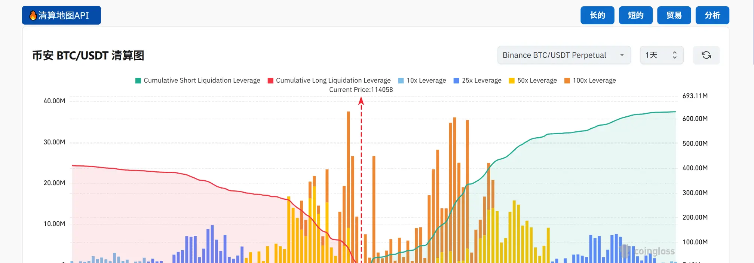
Task: Click the orange 100x Leverage legend swatch
Action: click(x=567, y=80)
